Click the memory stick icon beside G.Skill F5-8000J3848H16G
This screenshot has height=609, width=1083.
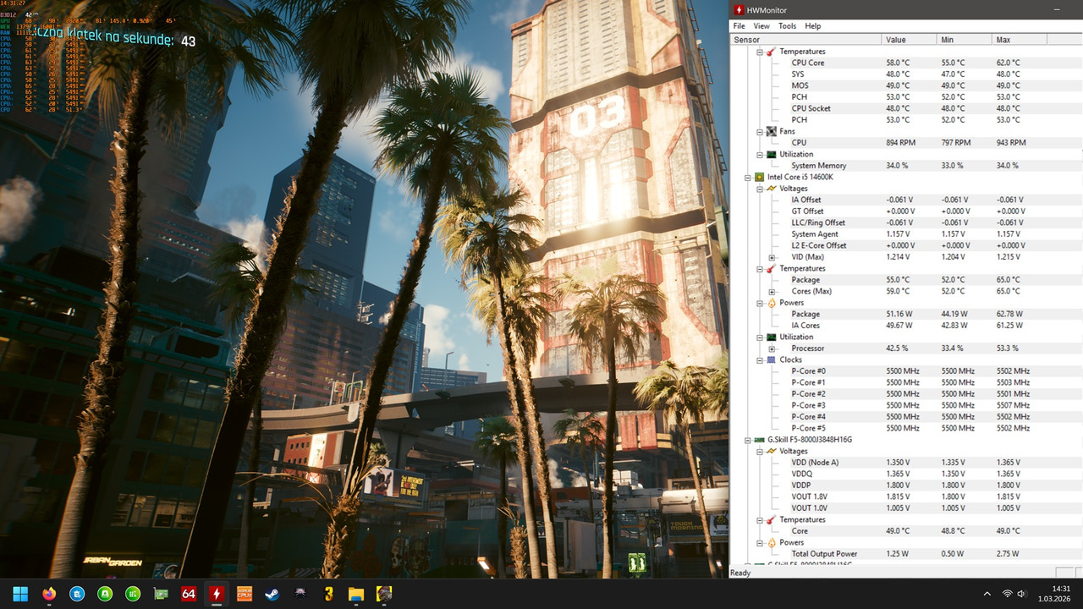click(759, 440)
